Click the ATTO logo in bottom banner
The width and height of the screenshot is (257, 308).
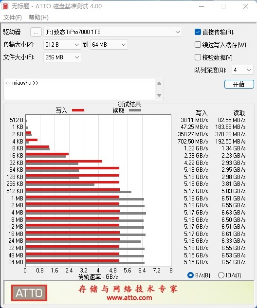[29, 293]
